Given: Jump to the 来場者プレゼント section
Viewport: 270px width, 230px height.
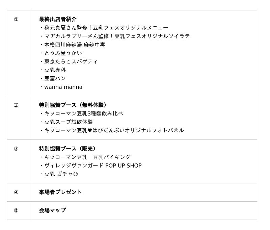Looking at the screenshot, I should (60, 192).
